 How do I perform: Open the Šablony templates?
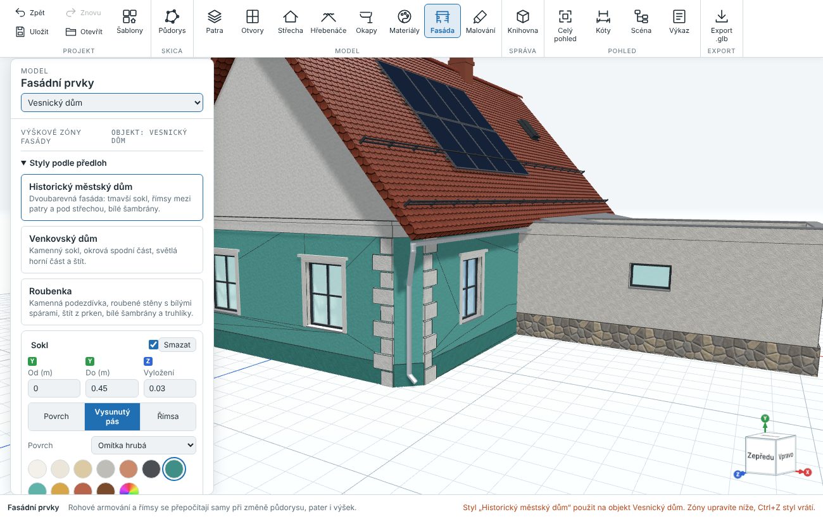pos(130,22)
